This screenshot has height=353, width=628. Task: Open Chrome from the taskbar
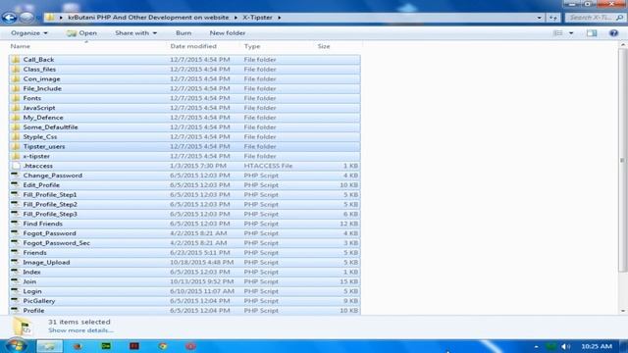162,346
